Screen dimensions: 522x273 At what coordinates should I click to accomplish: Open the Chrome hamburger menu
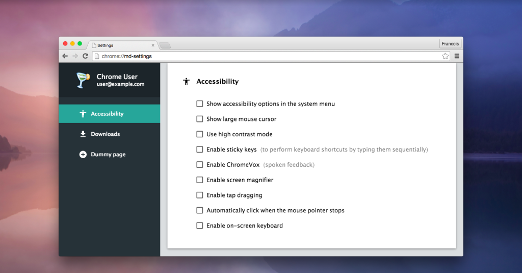[x=457, y=56]
